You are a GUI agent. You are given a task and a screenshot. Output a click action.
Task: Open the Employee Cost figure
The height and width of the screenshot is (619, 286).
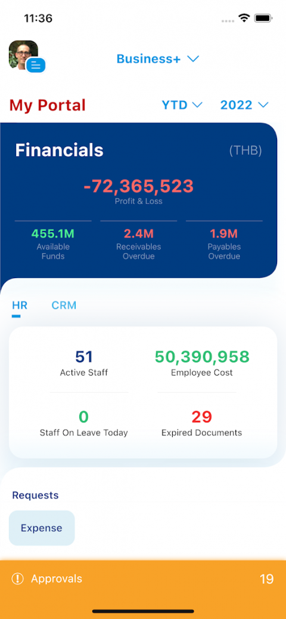tap(202, 363)
